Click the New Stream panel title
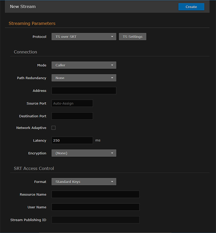Screen dimensions: 216x233 tap(23, 6)
